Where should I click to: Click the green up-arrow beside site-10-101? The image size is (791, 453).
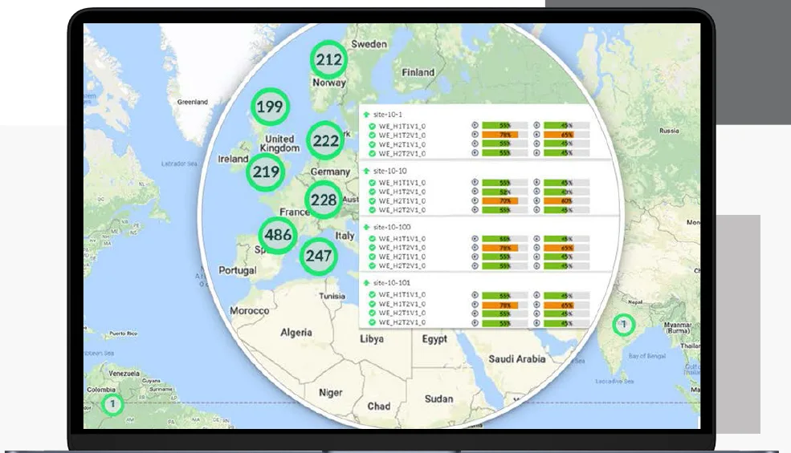[367, 283]
